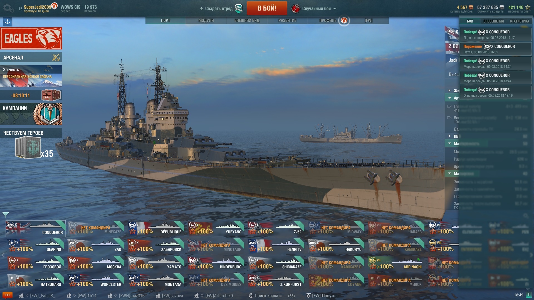The height and width of the screenshot is (300, 534).
Task: Open the lost Conqueror battle result
Action: point(496,49)
